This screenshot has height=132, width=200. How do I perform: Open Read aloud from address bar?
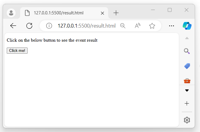tap(138, 26)
